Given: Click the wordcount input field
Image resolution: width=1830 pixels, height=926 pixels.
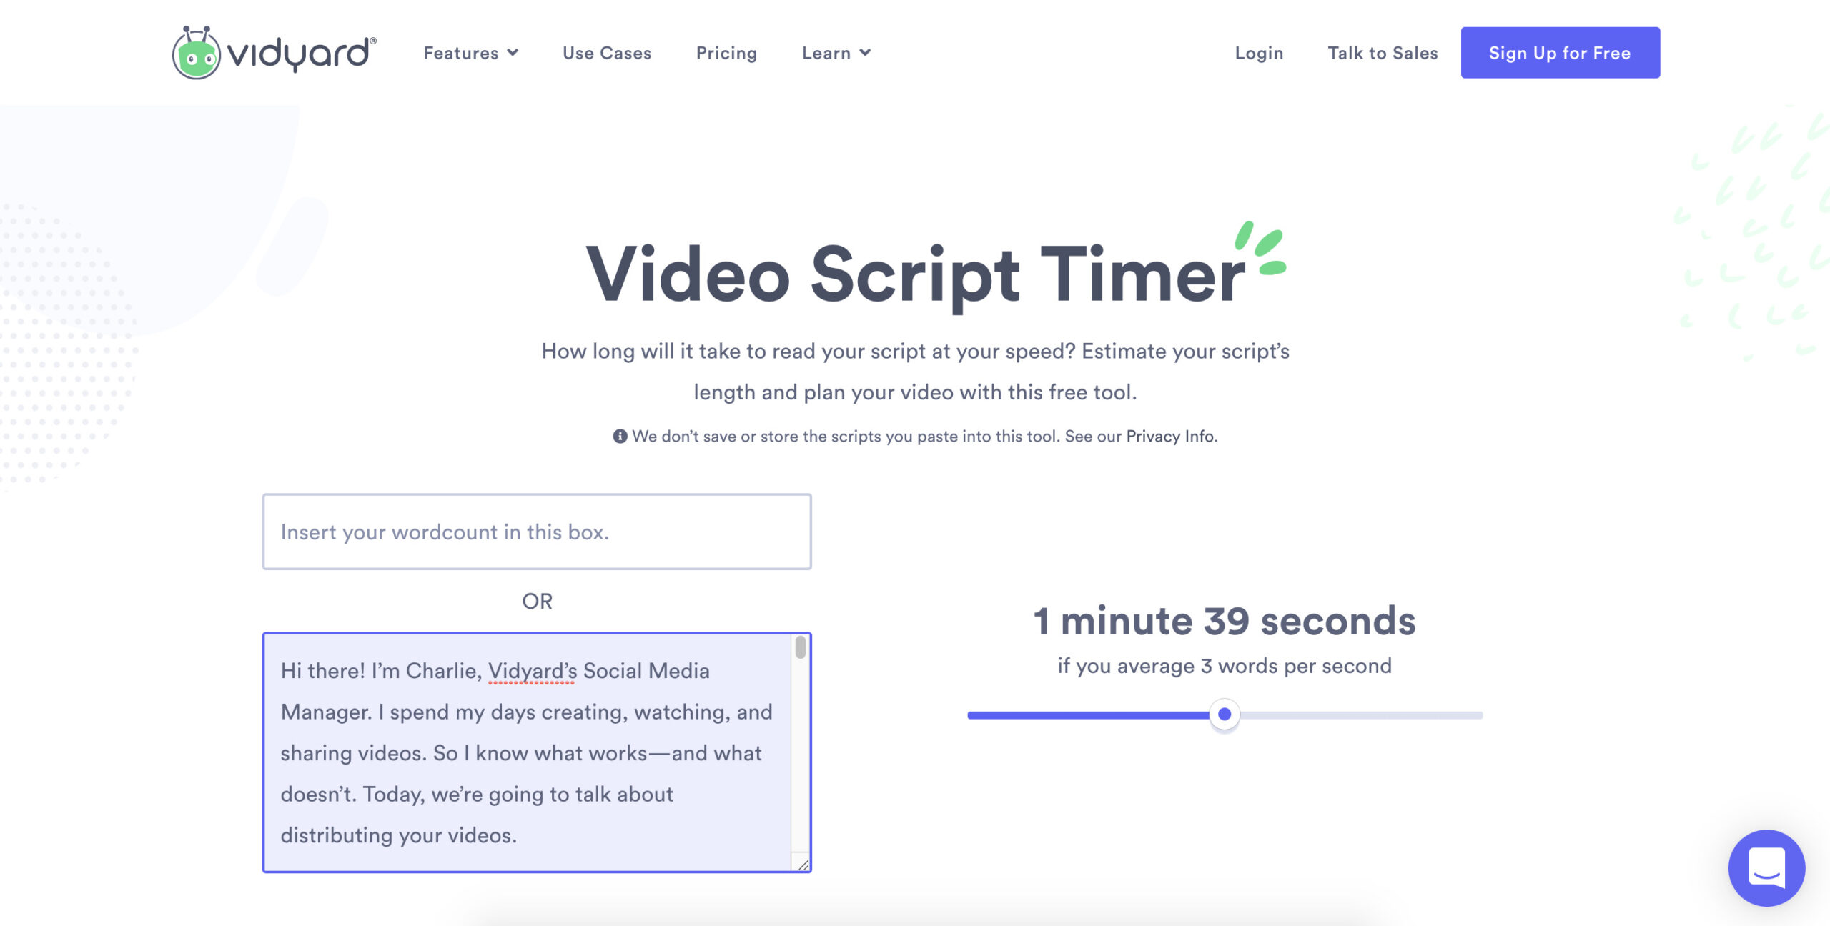Looking at the screenshot, I should click(x=538, y=530).
